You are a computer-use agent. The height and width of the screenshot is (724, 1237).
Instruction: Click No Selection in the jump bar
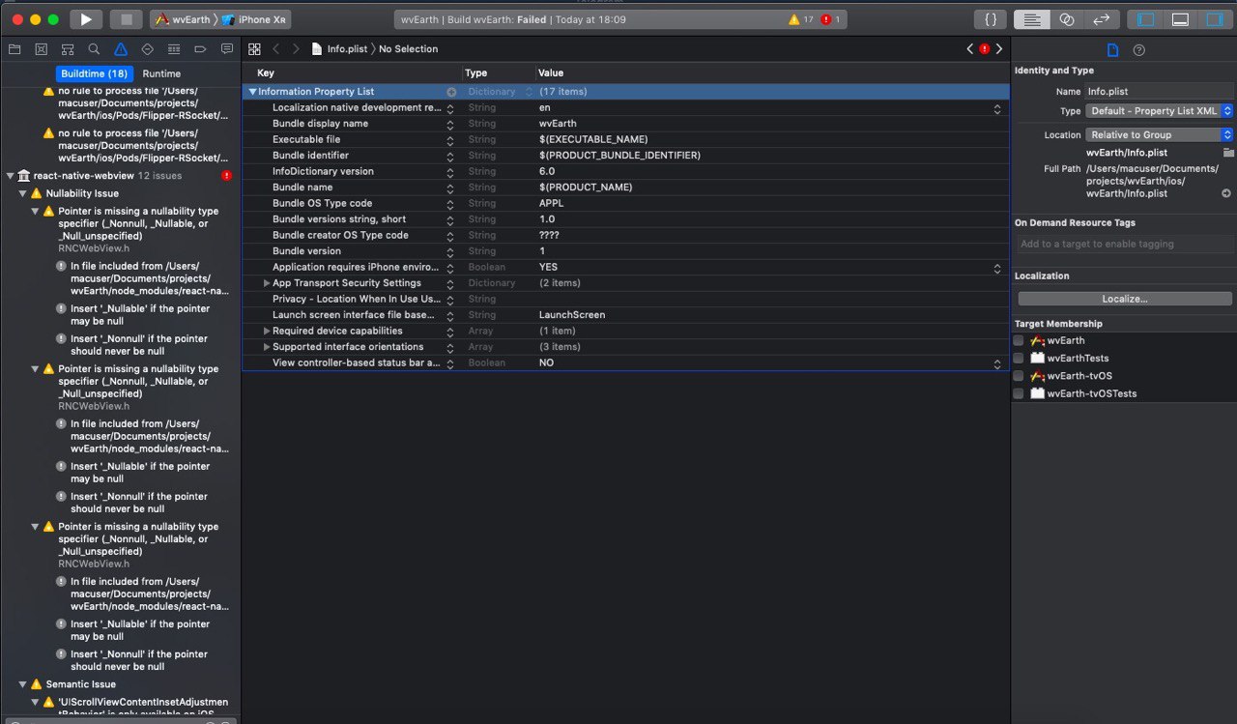pyautogui.click(x=408, y=48)
